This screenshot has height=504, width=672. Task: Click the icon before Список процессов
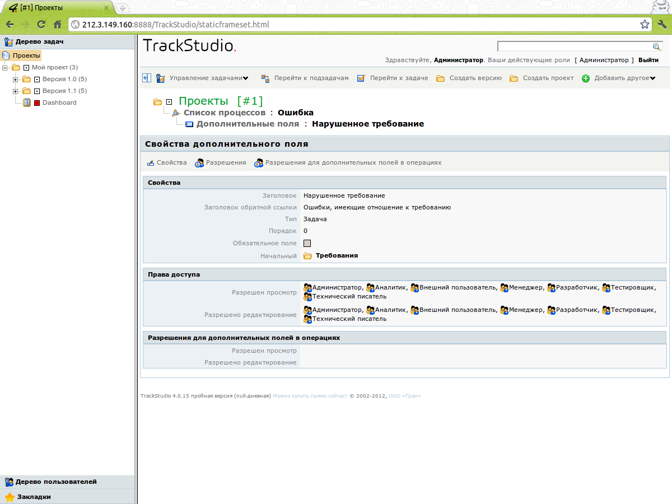click(x=176, y=113)
